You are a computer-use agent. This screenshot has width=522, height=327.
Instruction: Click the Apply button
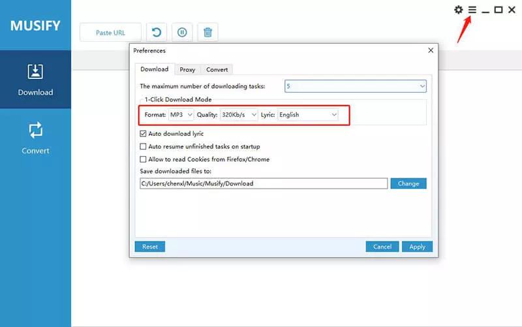417,247
